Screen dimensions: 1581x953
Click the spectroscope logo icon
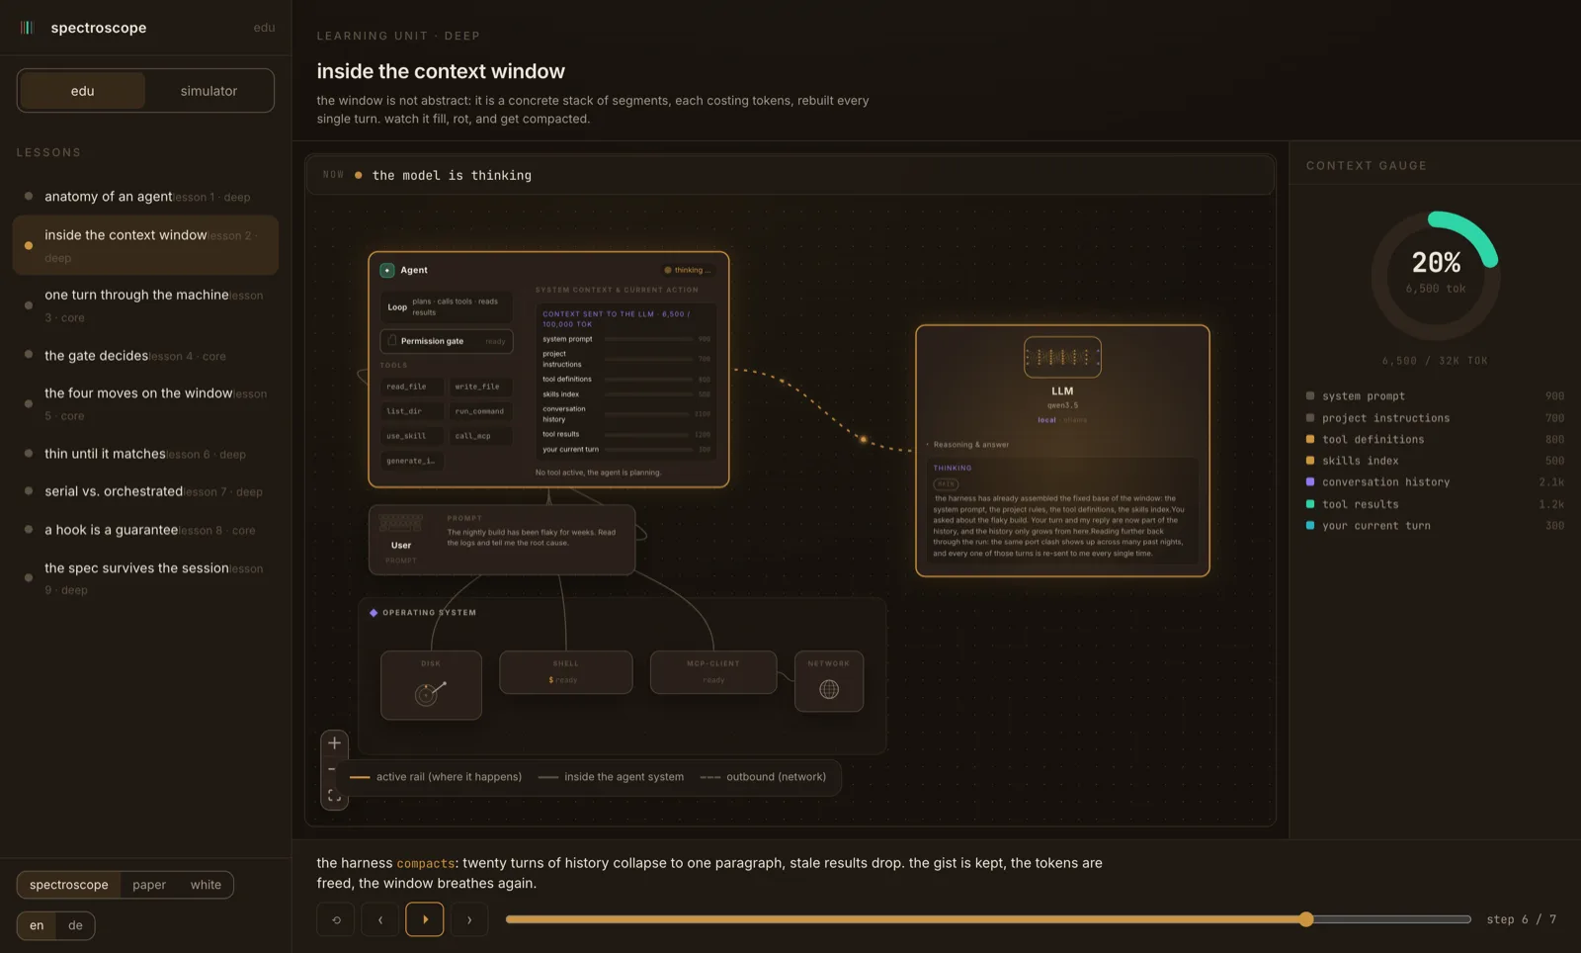[27, 28]
